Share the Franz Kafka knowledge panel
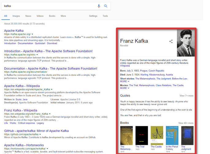The height and width of the screenshot is (154, 210). click(x=171, y=41)
